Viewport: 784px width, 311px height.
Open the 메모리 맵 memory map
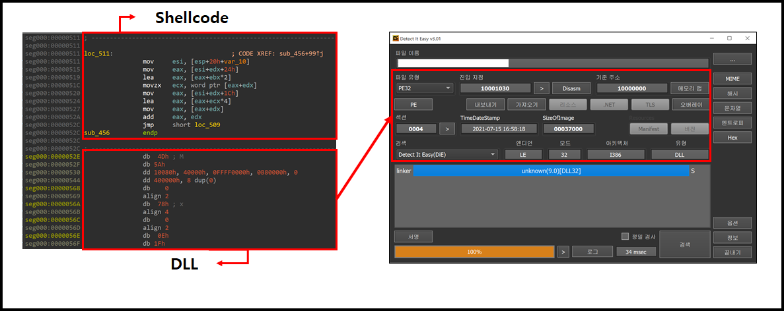(x=690, y=88)
